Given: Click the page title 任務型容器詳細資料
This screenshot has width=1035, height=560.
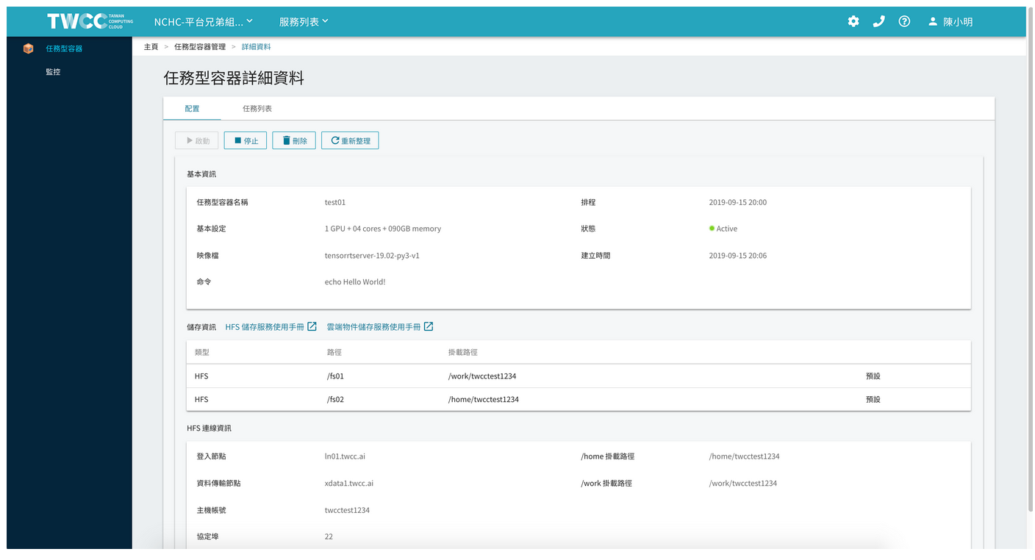Looking at the screenshot, I should [234, 78].
